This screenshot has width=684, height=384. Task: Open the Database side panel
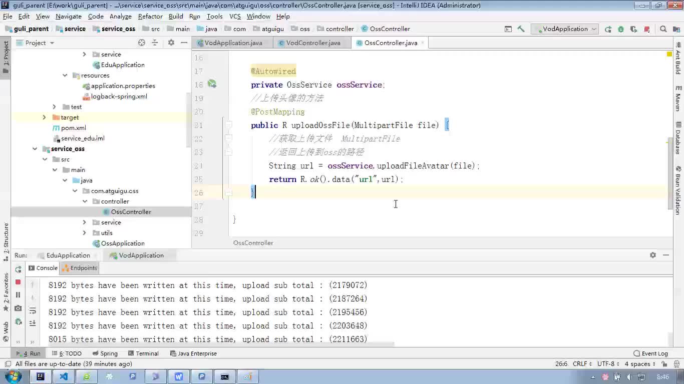point(678,138)
